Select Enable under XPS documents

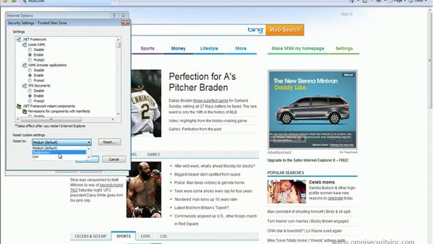pos(30,96)
